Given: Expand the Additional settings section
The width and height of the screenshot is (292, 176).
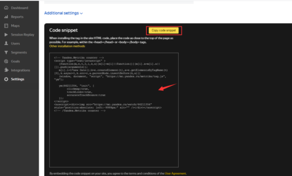Looking at the screenshot, I should (63, 13).
